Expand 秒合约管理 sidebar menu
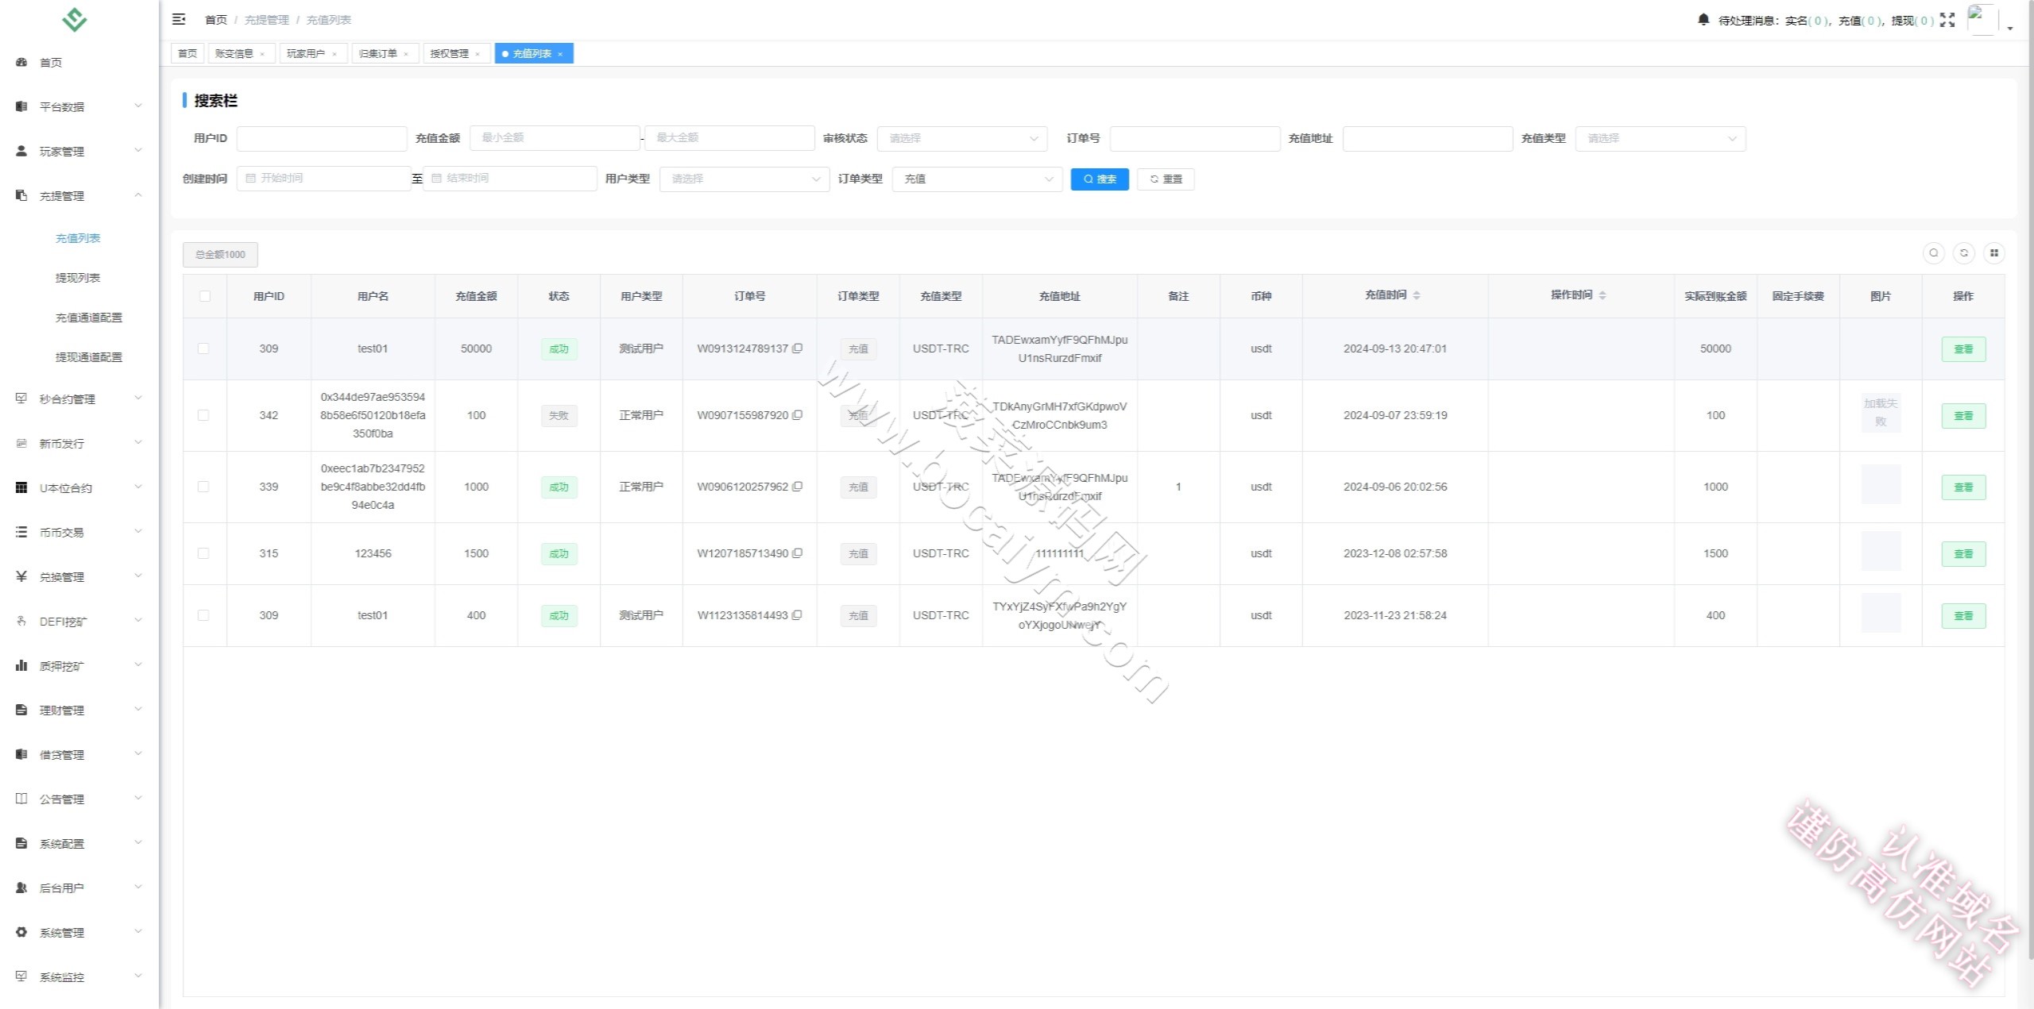Viewport: 2034px width, 1009px height. click(x=79, y=399)
